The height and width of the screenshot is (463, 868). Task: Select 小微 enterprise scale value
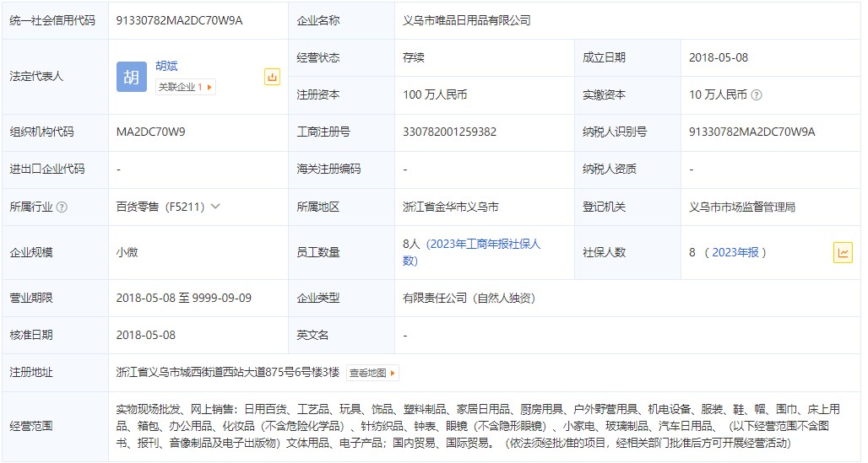tap(127, 252)
